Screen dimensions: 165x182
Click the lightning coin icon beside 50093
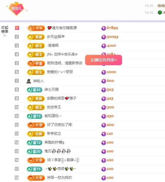(x=104, y=37)
